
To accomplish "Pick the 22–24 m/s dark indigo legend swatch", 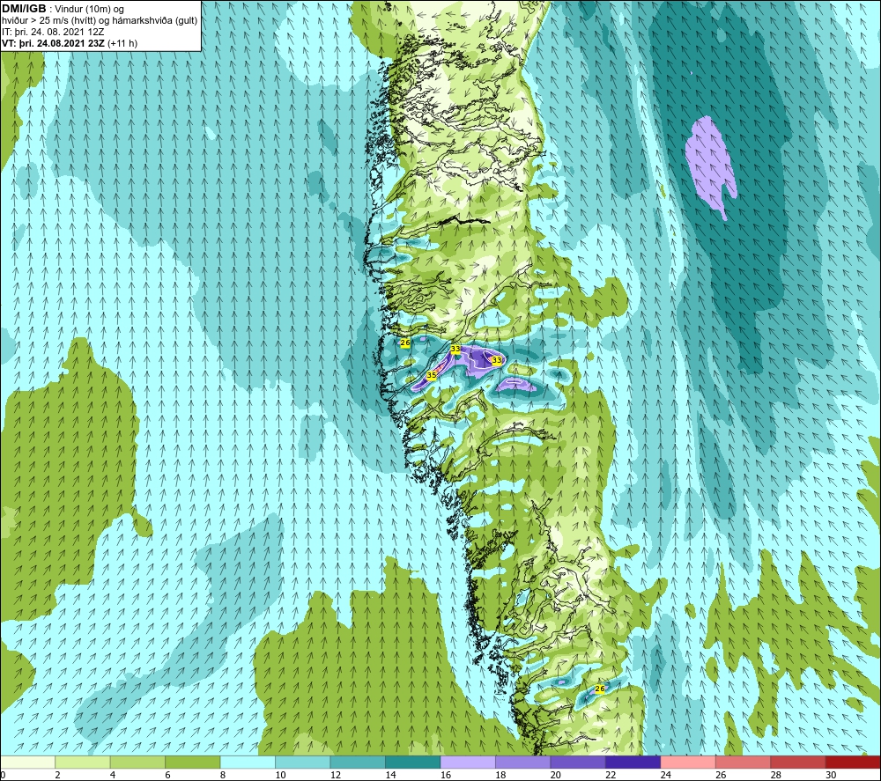I will tap(633, 762).
